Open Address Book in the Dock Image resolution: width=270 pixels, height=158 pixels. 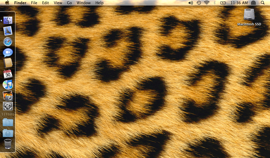[8, 63]
